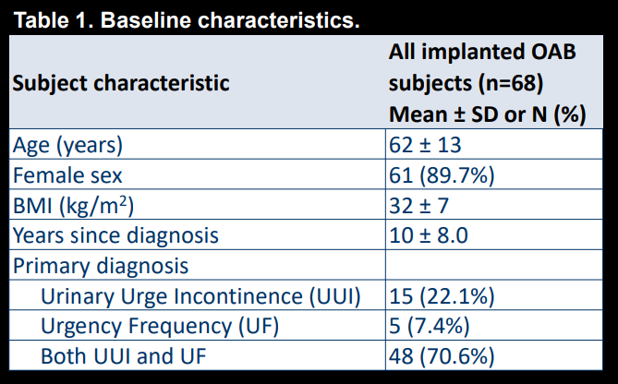
Task: Select the Age (years) row label
Action: click(x=67, y=145)
